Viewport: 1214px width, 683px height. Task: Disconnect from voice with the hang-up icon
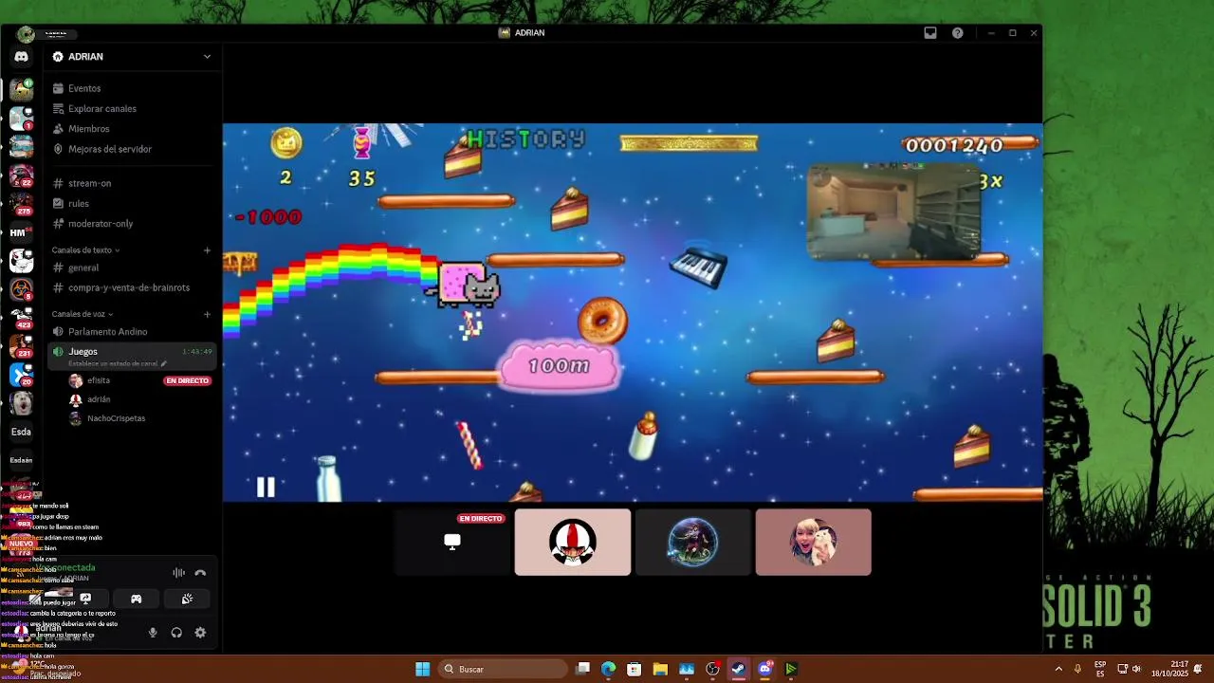[x=200, y=573]
